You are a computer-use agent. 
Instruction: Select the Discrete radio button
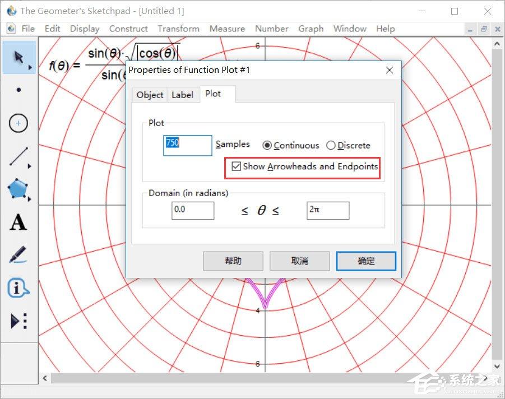pos(331,146)
